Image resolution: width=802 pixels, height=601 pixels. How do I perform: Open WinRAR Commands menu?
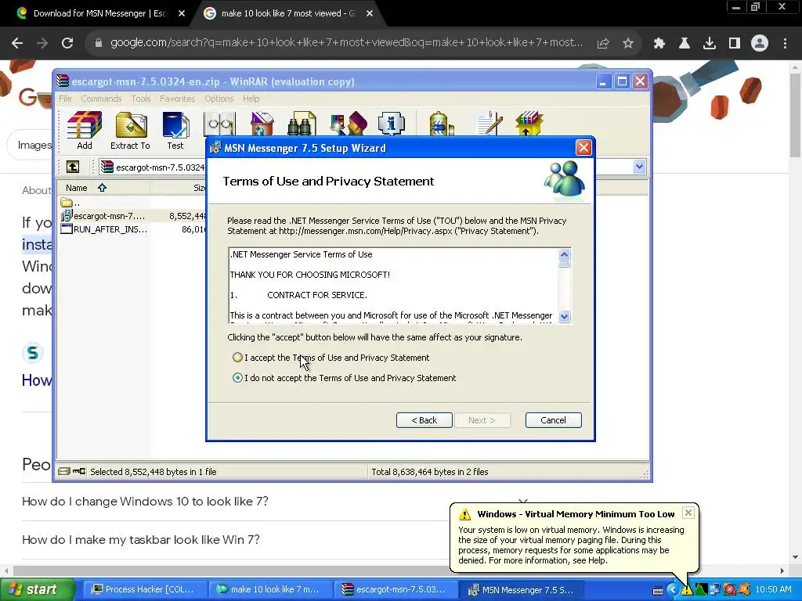click(x=101, y=99)
